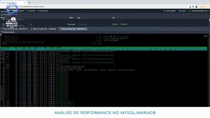The image size is (210, 118).
Task: Expand the SSH panel to full size
Action: pos(205,29)
